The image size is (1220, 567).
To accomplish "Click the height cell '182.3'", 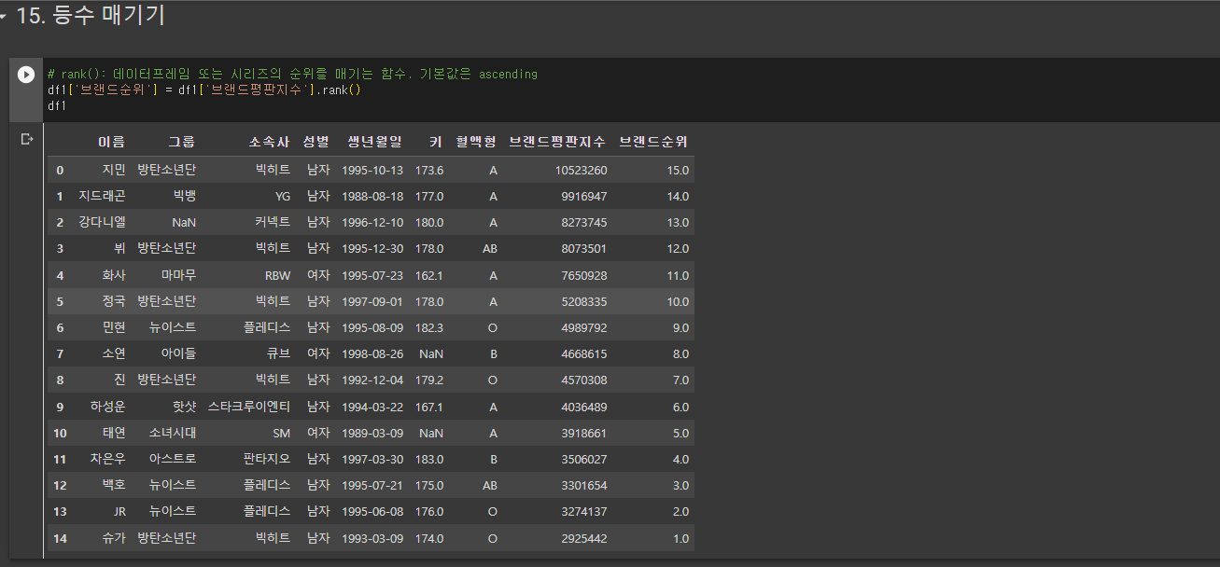I will (429, 327).
